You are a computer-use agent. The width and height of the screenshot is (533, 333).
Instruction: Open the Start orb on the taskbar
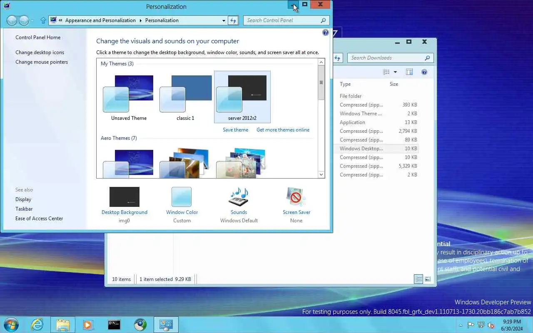click(11, 325)
